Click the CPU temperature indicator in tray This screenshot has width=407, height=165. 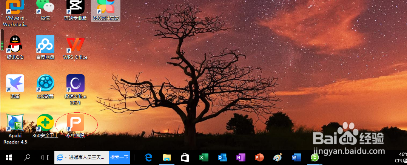click(x=401, y=157)
